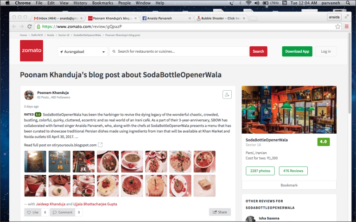The height and width of the screenshot is (222, 356).
Task: Click the restaurant search input field
Action: click(179, 51)
